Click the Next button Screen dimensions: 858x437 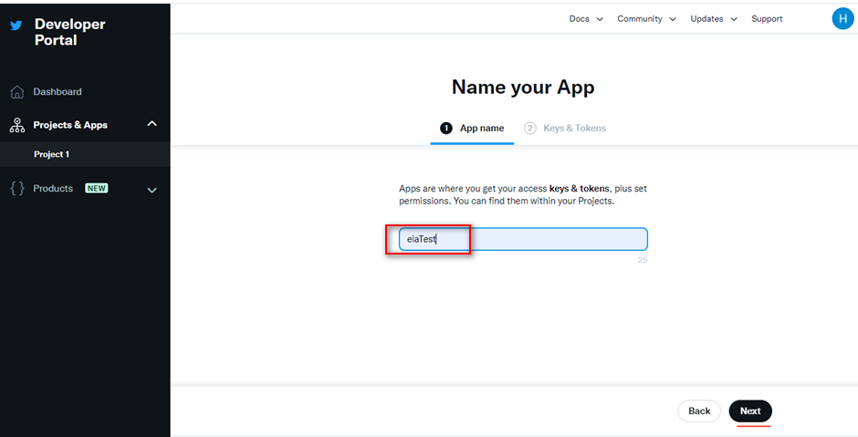750,411
